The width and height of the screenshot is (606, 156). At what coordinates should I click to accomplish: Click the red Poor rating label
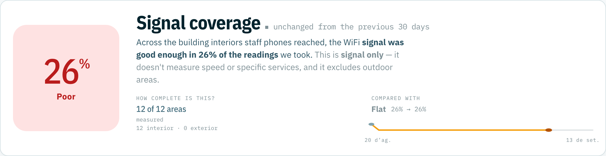pos(66,97)
